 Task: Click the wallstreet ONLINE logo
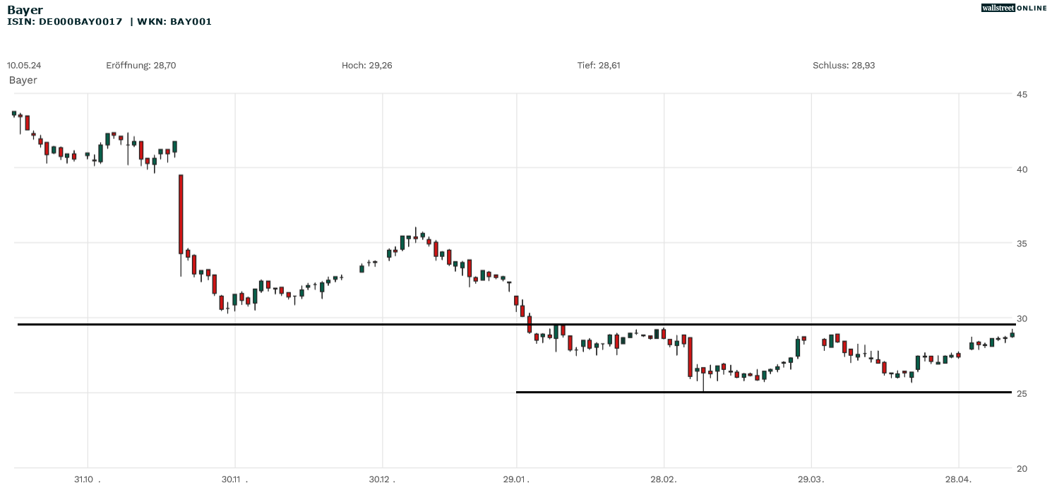coord(1014,8)
